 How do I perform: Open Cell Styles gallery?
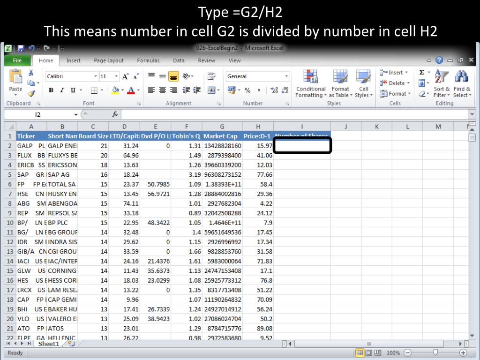pyautogui.click(x=363, y=83)
